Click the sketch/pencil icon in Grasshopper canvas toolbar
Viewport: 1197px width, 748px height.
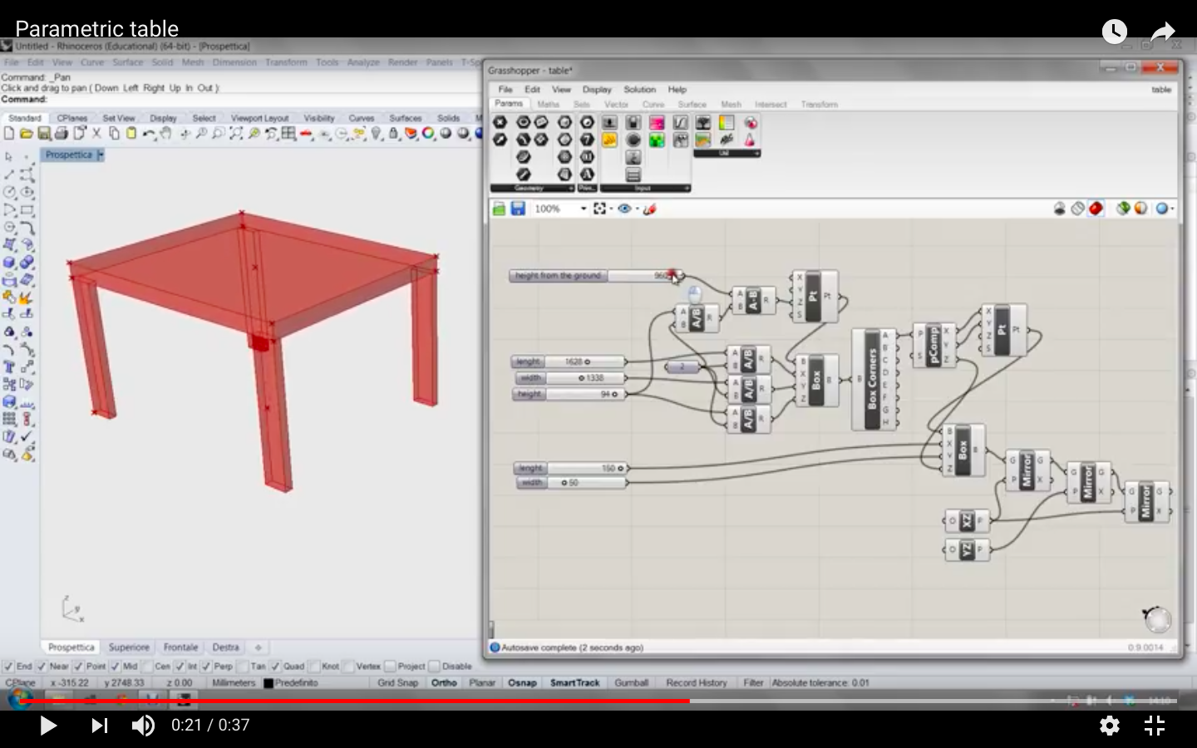(x=651, y=209)
